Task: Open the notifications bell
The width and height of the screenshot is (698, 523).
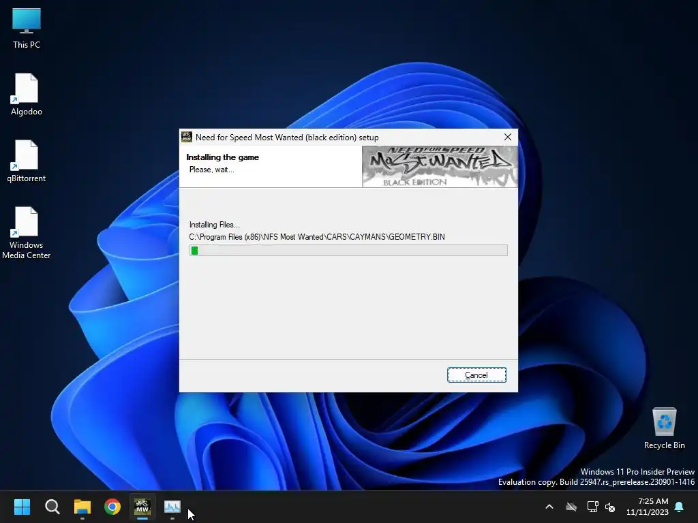Action: coord(680,507)
